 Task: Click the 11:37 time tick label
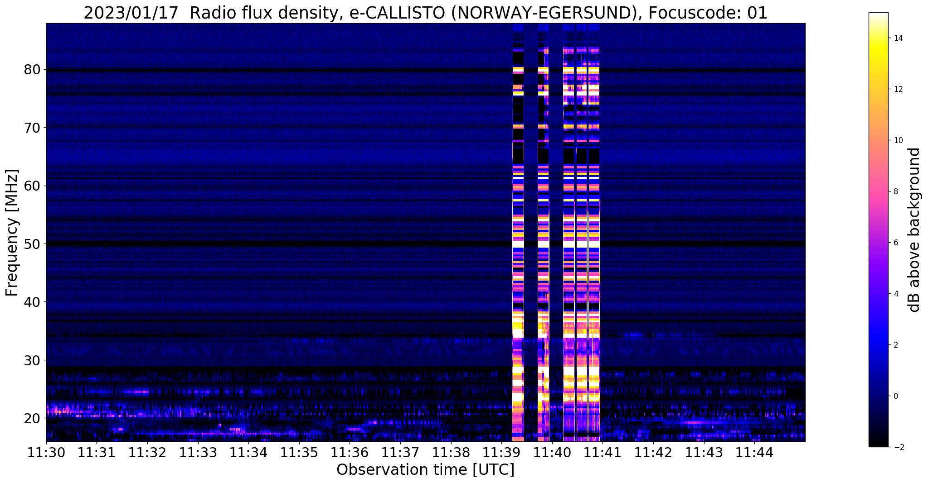(400, 452)
